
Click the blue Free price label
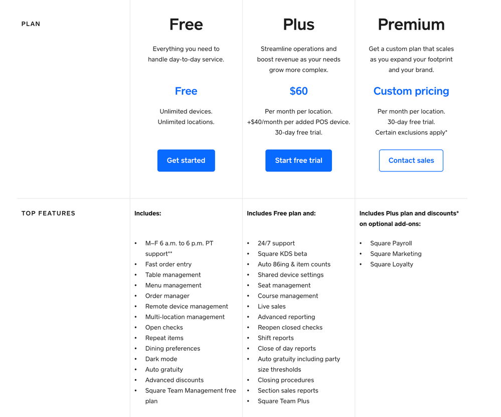pos(186,91)
